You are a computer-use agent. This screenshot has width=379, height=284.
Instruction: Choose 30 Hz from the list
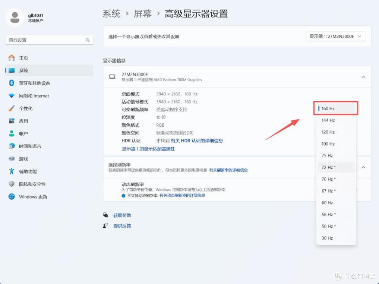(x=336, y=238)
